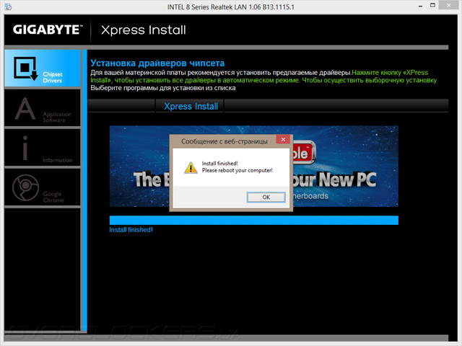Viewport: 462px width, 346px height.
Task: Close the web page message dialog
Action: point(283,139)
